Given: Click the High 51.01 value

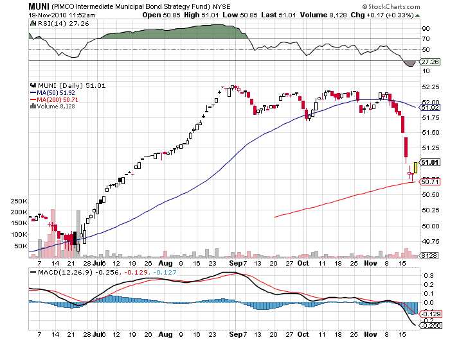Looking at the screenshot, I should [201, 15].
